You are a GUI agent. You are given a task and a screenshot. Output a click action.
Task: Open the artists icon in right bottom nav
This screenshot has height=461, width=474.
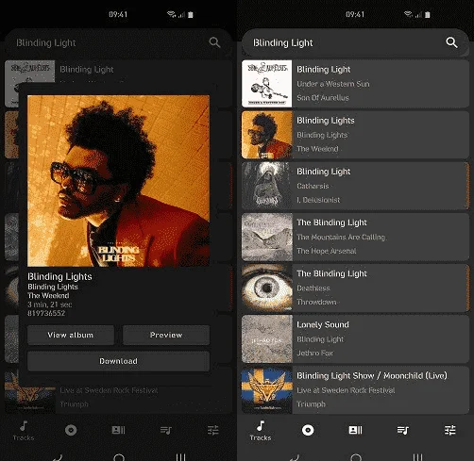[x=355, y=430]
